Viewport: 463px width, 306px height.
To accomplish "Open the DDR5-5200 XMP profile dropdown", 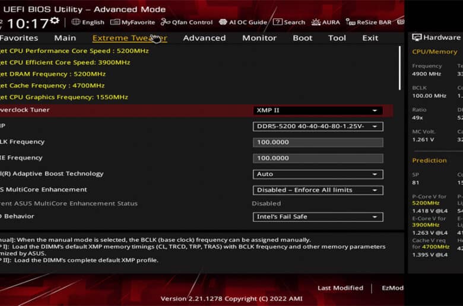I will (318, 126).
